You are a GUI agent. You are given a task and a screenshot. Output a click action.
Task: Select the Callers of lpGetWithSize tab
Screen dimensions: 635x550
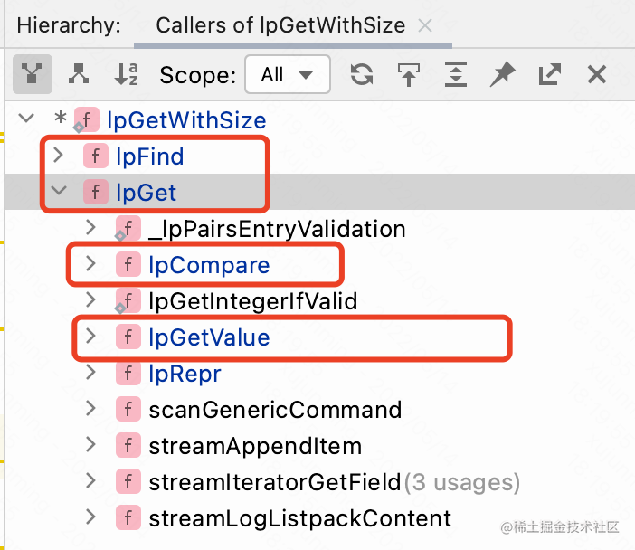(x=280, y=25)
